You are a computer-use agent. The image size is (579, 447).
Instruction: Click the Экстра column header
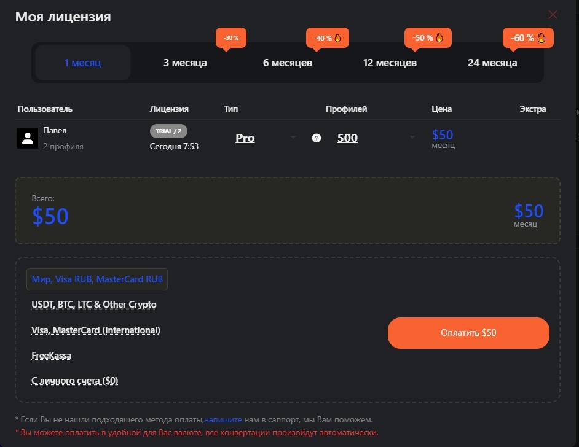point(532,109)
